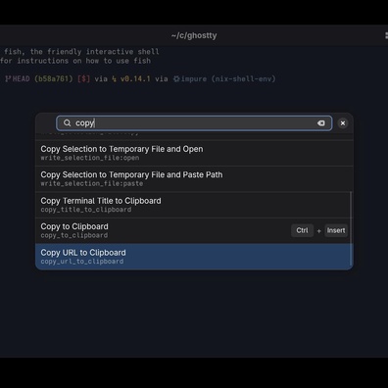Click the git branch icon in prompt

coord(8,78)
